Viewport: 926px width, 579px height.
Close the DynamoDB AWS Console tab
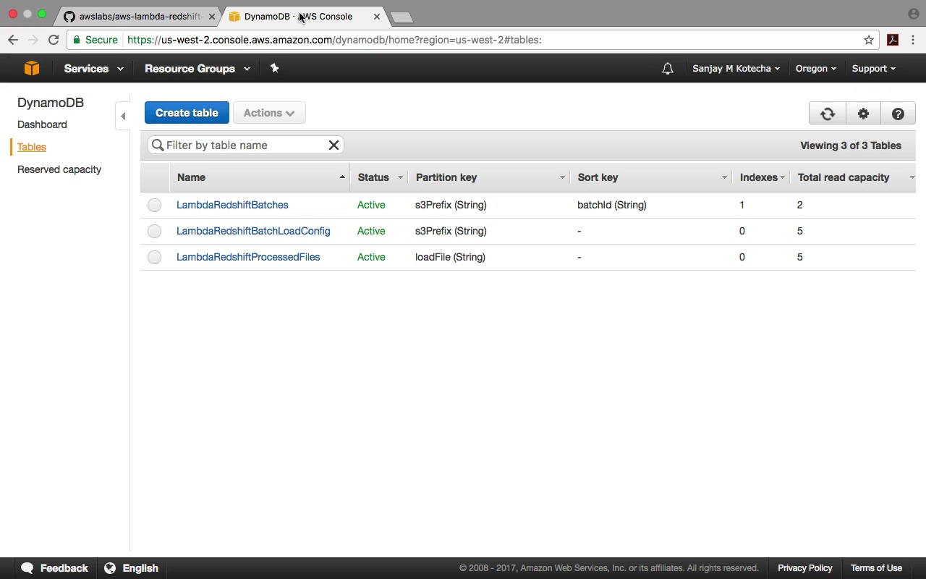[x=376, y=17]
